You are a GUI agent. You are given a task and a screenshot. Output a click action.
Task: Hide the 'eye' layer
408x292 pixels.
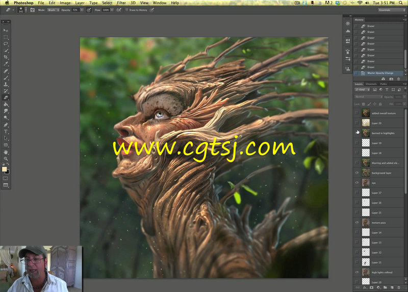pyautogui.click(x=357, y=183)
